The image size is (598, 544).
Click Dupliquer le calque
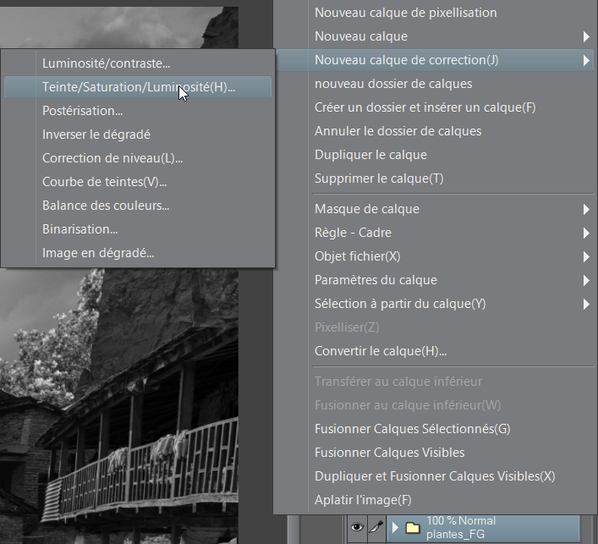tap(370, 155)
